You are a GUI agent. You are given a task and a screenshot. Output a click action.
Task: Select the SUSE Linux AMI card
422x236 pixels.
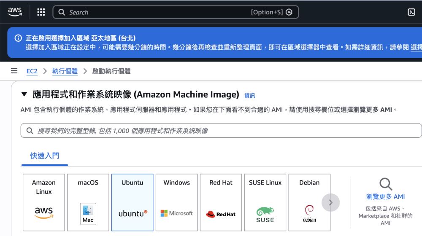(265, 202)
